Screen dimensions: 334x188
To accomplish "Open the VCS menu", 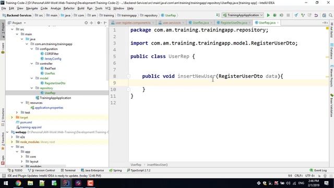I will (108, 8).
